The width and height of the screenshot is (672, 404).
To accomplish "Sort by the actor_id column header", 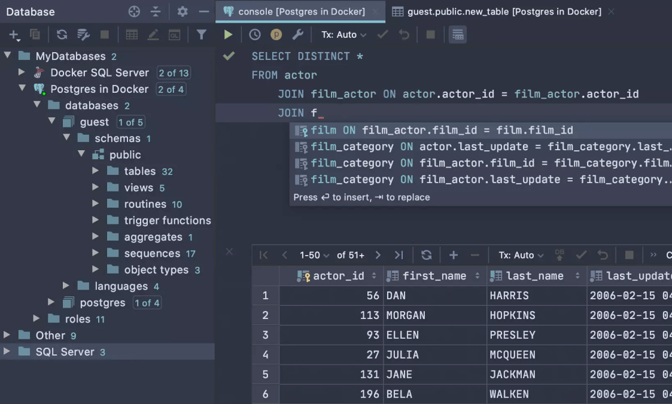I will (331, 276).
